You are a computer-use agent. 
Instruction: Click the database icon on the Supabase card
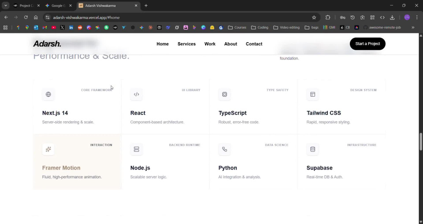(313, 149)
